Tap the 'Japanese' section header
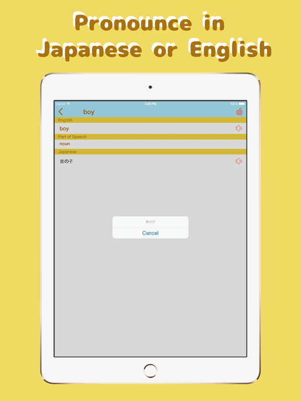301x401 pixels. tap(150, 151)
